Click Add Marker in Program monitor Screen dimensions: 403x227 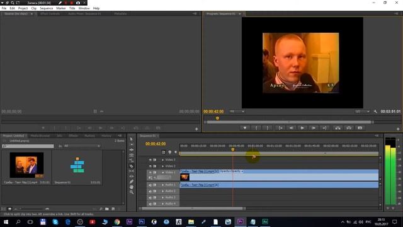click(245, 128)
